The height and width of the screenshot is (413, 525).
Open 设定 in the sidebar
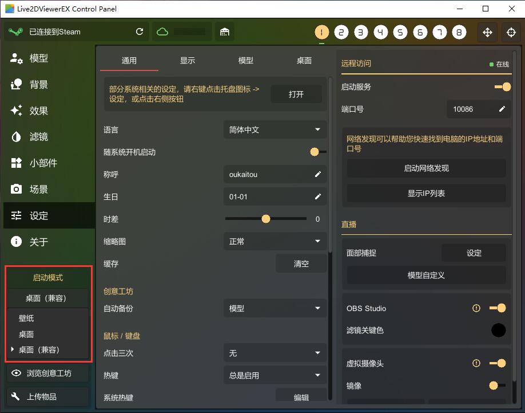49,215
